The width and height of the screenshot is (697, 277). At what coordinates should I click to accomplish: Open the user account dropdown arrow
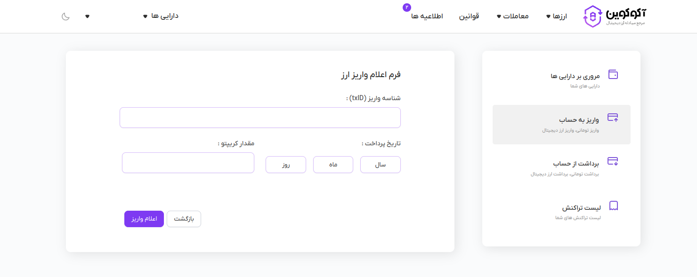click(87, 16)
